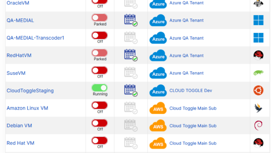Click the greyed schedule icon for SuseVM

tap(131, 73)
